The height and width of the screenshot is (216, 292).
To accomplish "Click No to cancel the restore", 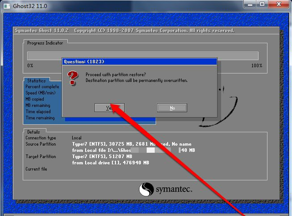I will 172,108.
